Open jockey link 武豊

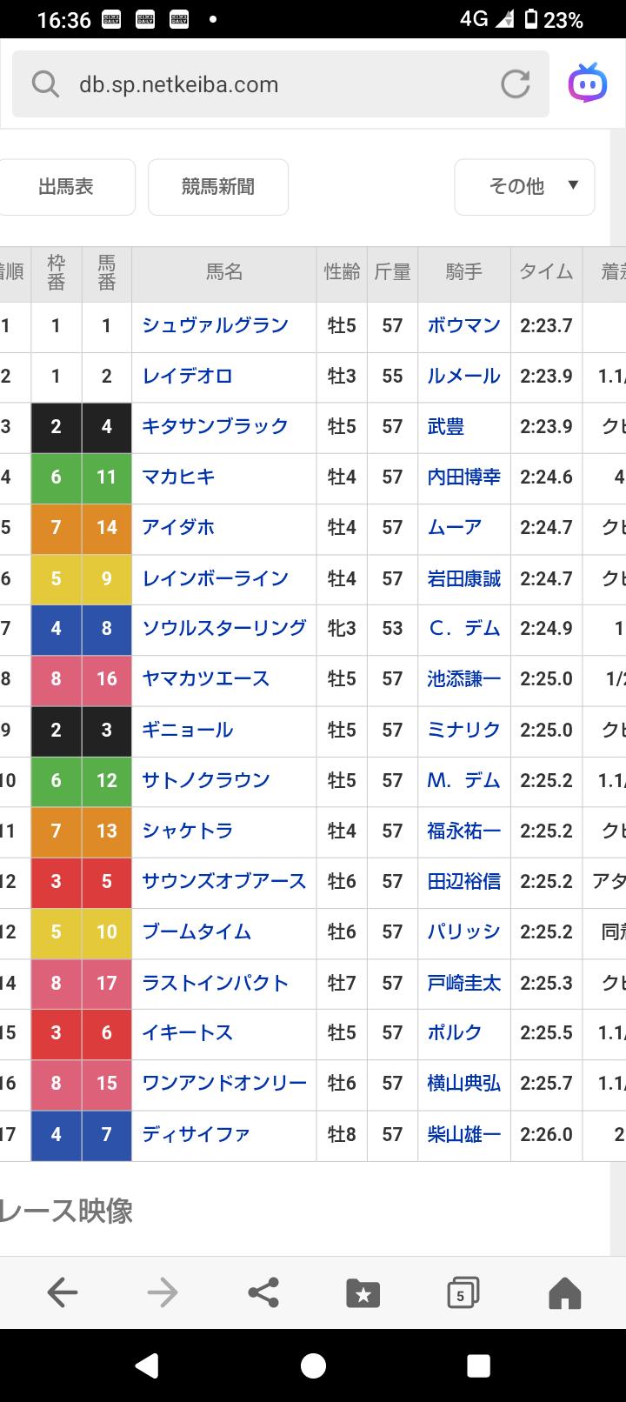pyautogui.click(x=446, y=426)
